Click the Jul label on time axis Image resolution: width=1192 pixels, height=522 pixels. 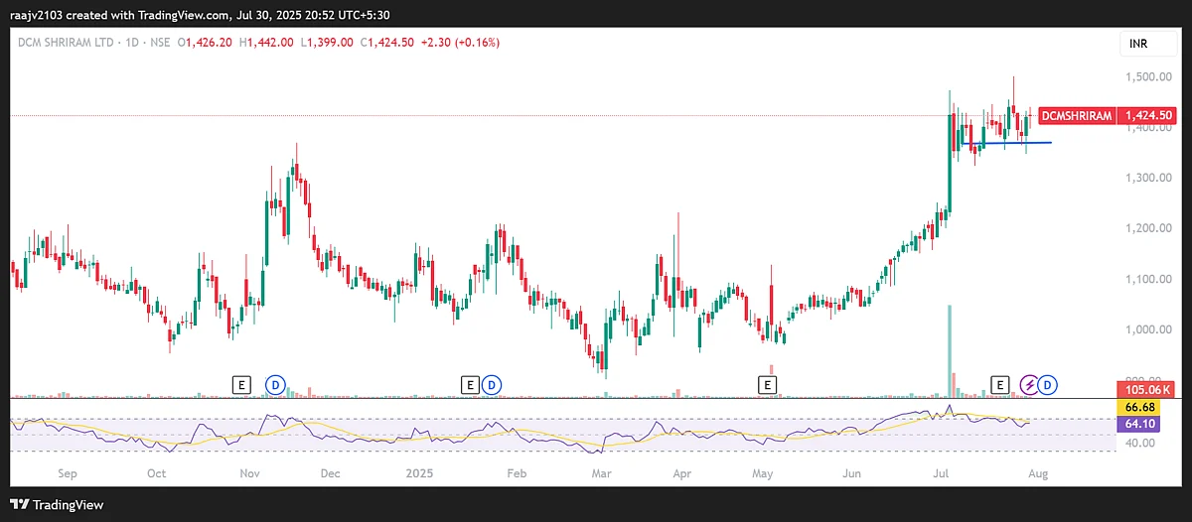click(940, 475)
